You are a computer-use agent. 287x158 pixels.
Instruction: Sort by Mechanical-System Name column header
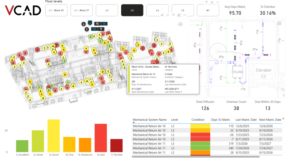[x=150, y=120]
